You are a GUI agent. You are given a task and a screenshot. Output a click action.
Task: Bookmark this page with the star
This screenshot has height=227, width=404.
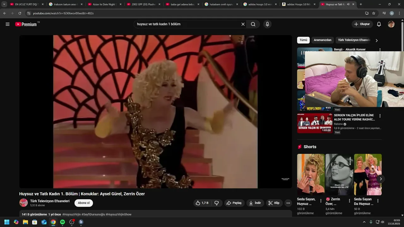click(x=374, y=13)
